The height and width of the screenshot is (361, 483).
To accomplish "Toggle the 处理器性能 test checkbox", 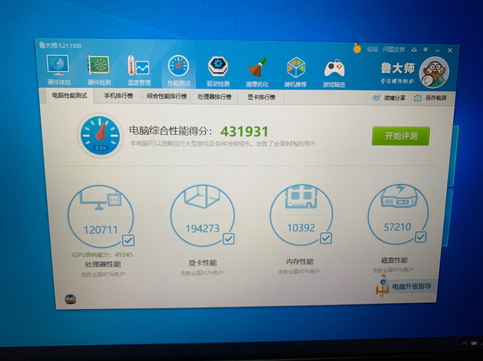I will (128, 240).
